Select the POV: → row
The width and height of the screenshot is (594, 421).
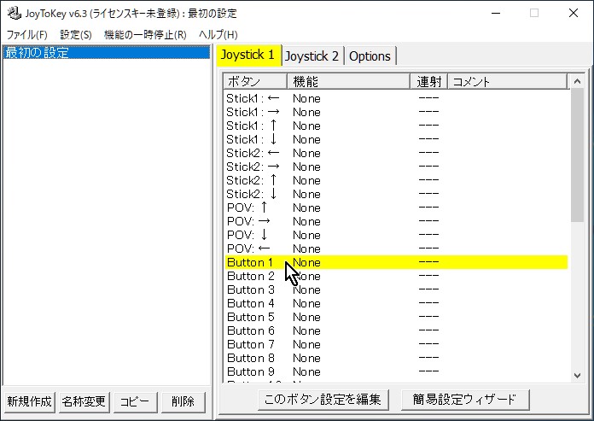point(396,221)
